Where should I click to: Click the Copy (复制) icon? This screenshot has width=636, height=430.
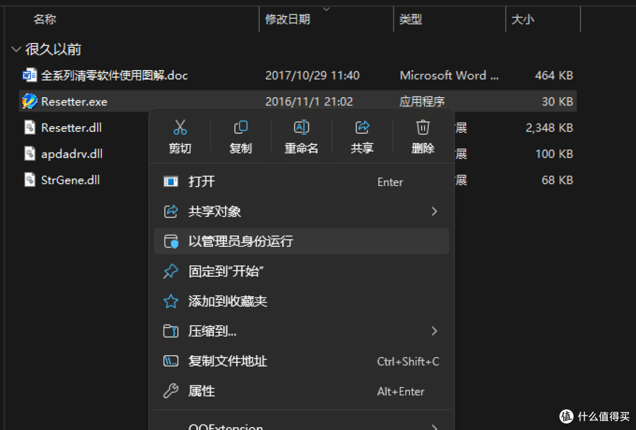(240, 127)
